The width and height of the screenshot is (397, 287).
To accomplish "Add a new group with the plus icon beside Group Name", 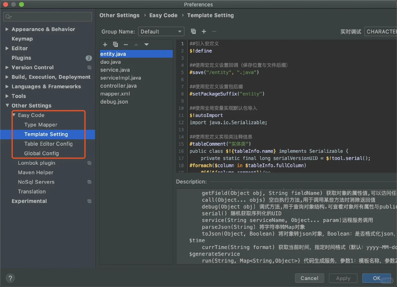I will 204,31.
